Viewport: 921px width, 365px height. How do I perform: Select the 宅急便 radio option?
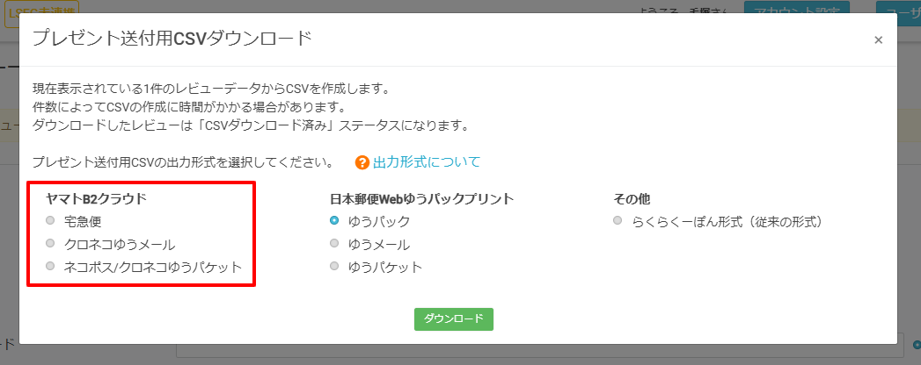click(x=50, y=220)
